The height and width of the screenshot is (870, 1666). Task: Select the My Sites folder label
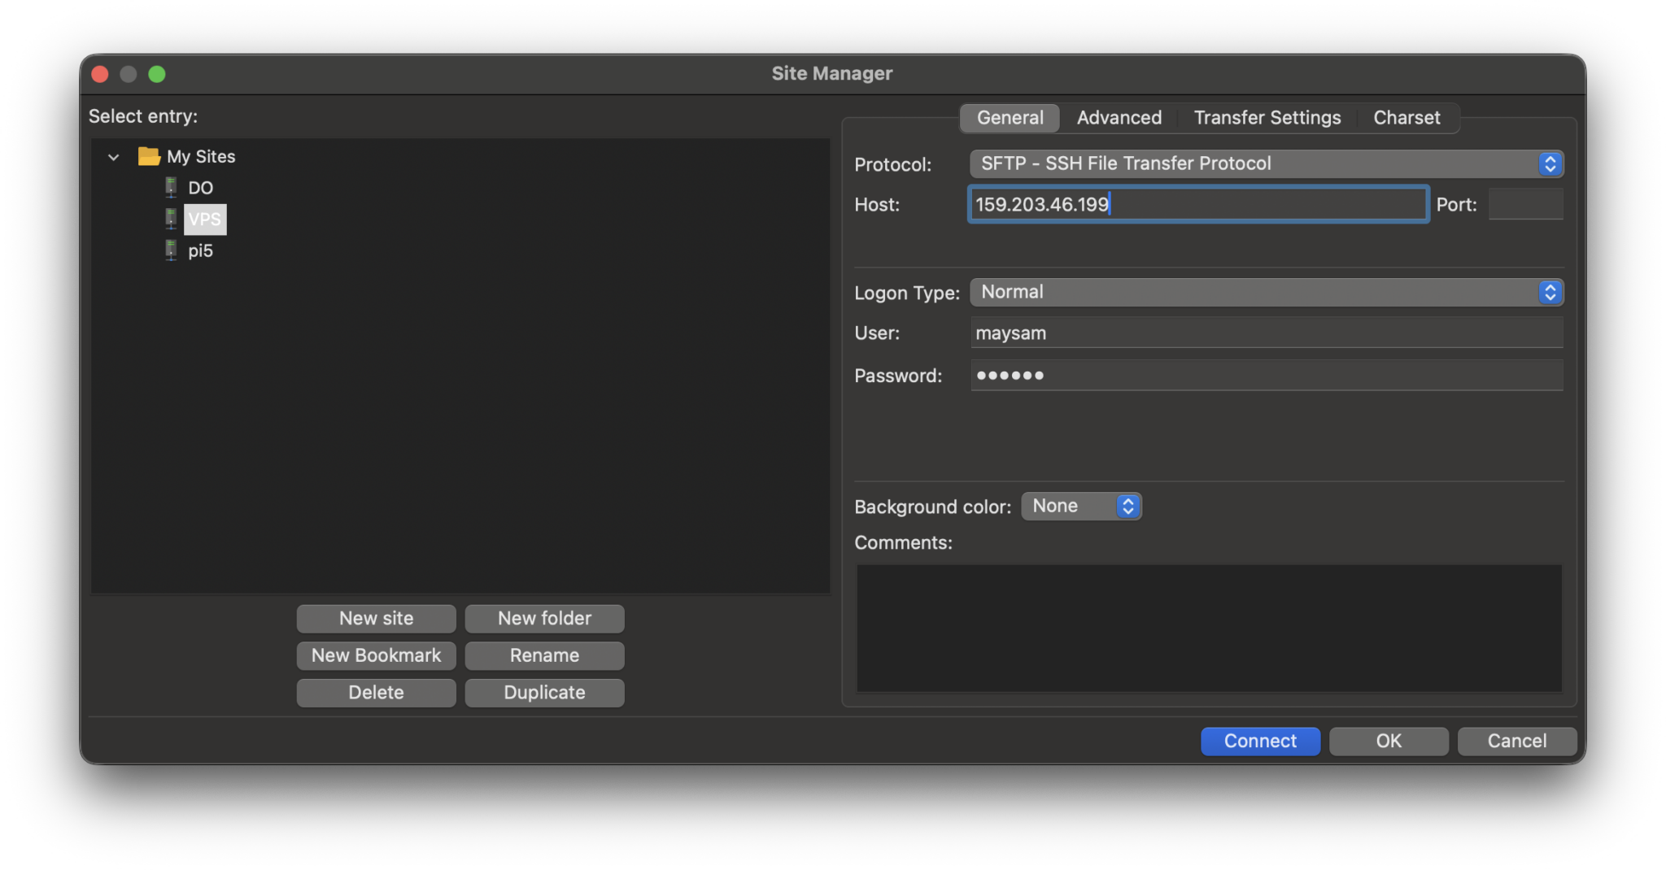tap(201, 156)
